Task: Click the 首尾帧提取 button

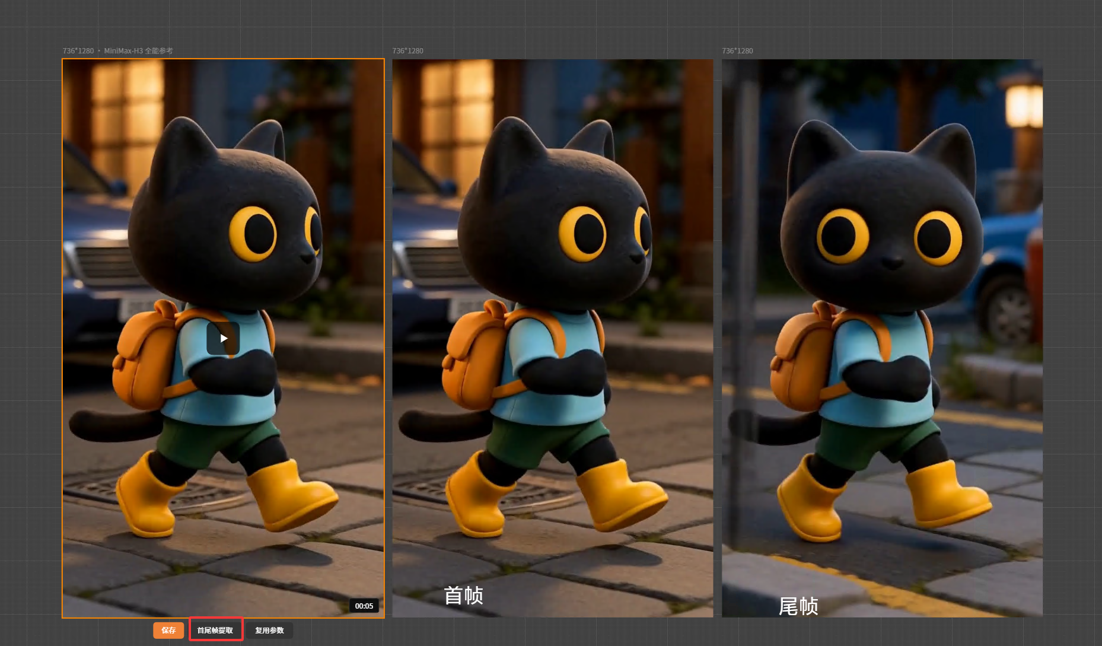Action: pyautogui.click(x=215, y=630)
